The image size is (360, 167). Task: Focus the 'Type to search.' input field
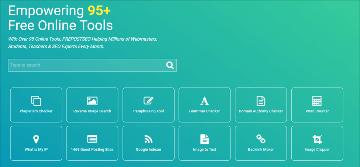coord(92,65)
